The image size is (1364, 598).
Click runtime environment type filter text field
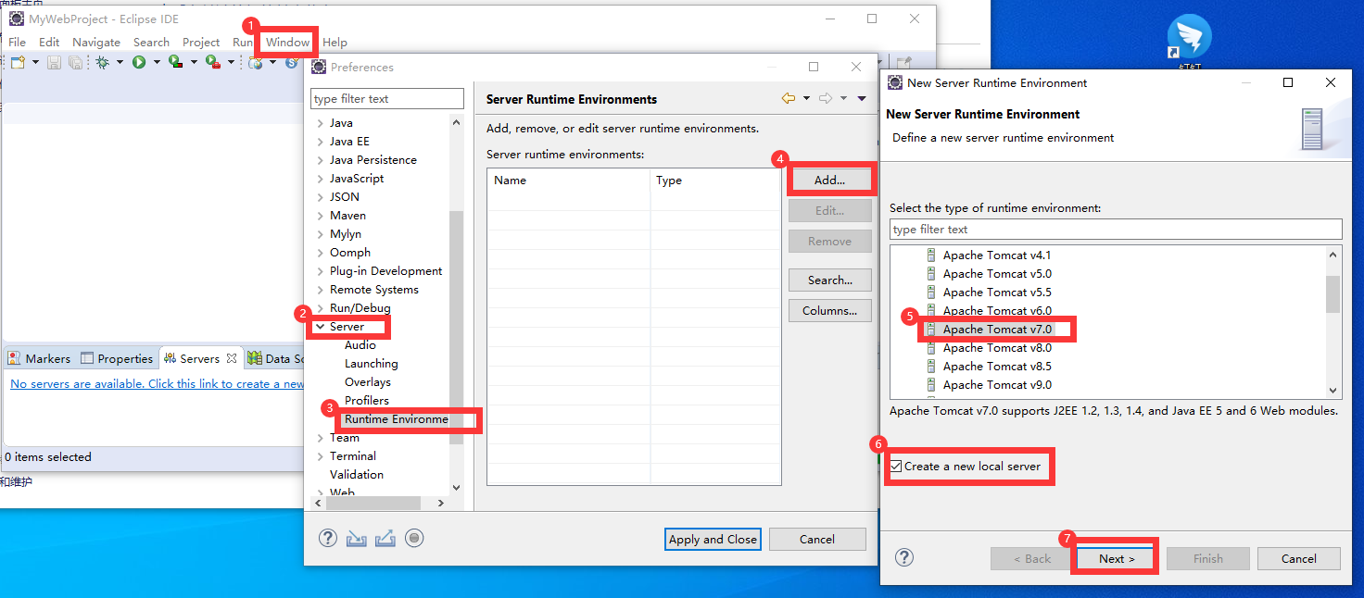[x=1116, y=229]
